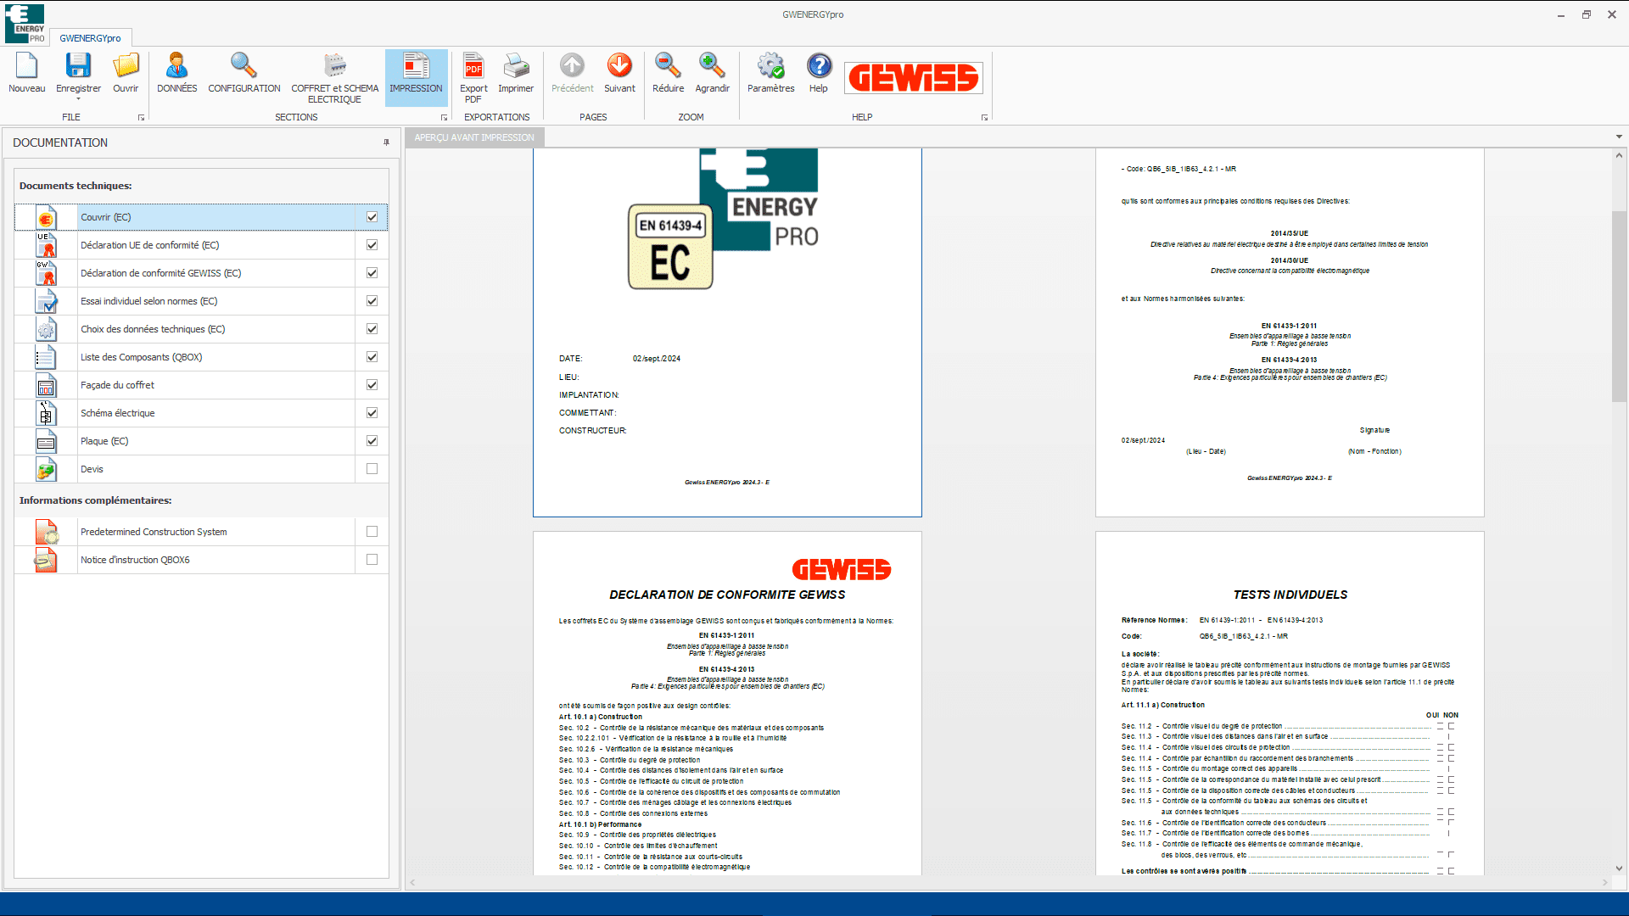Expand the SECTIONS group launcher
This screenshot has width=1629, height=916.
(444, 118)
